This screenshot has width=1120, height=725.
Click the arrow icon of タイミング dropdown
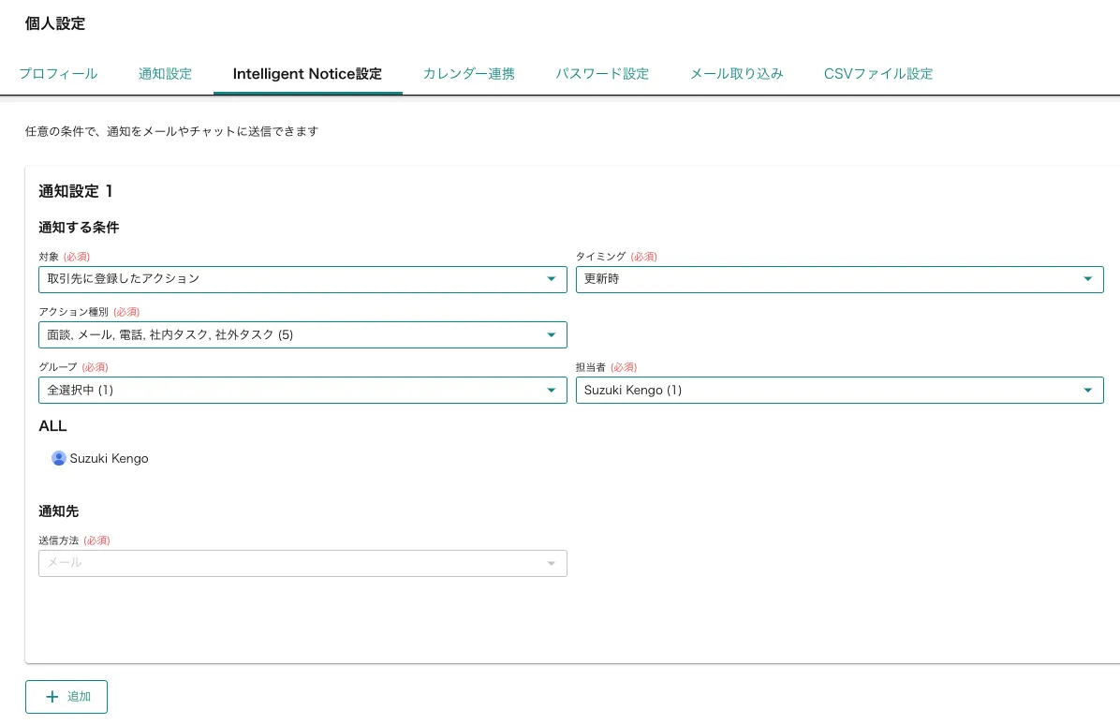point(1087,279)
